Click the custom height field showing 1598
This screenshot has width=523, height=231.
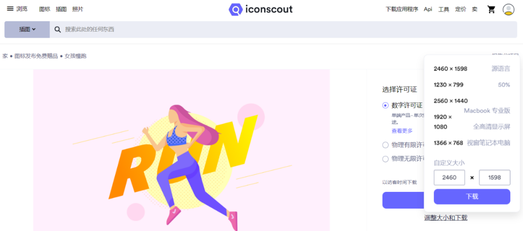(494, 177)
